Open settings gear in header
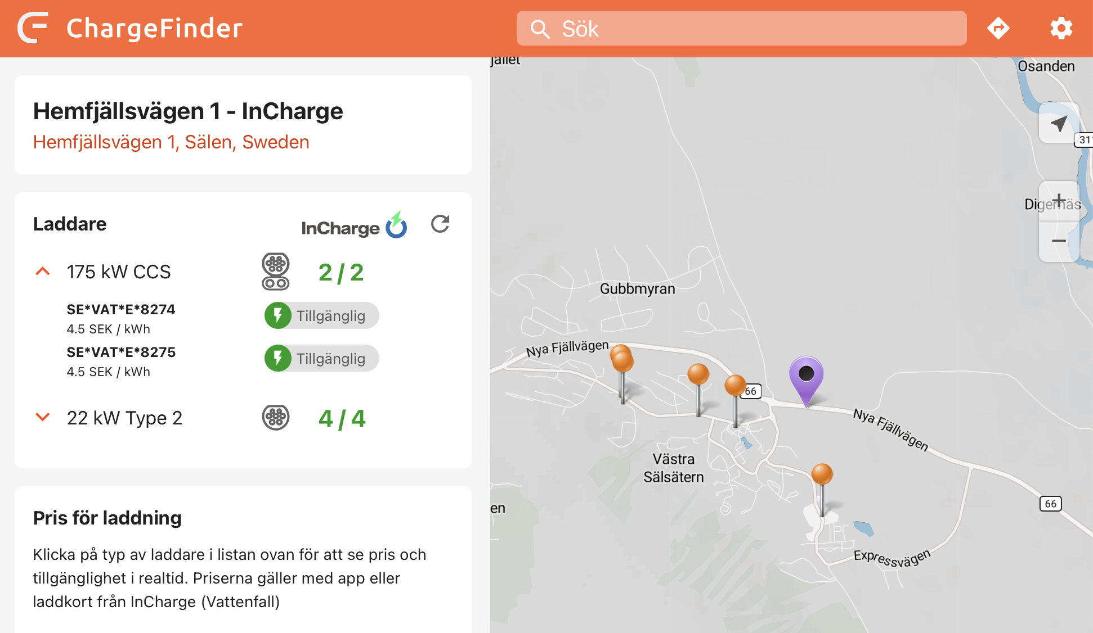Viewport: 1093px width, 633px height. click(1061, 28)
